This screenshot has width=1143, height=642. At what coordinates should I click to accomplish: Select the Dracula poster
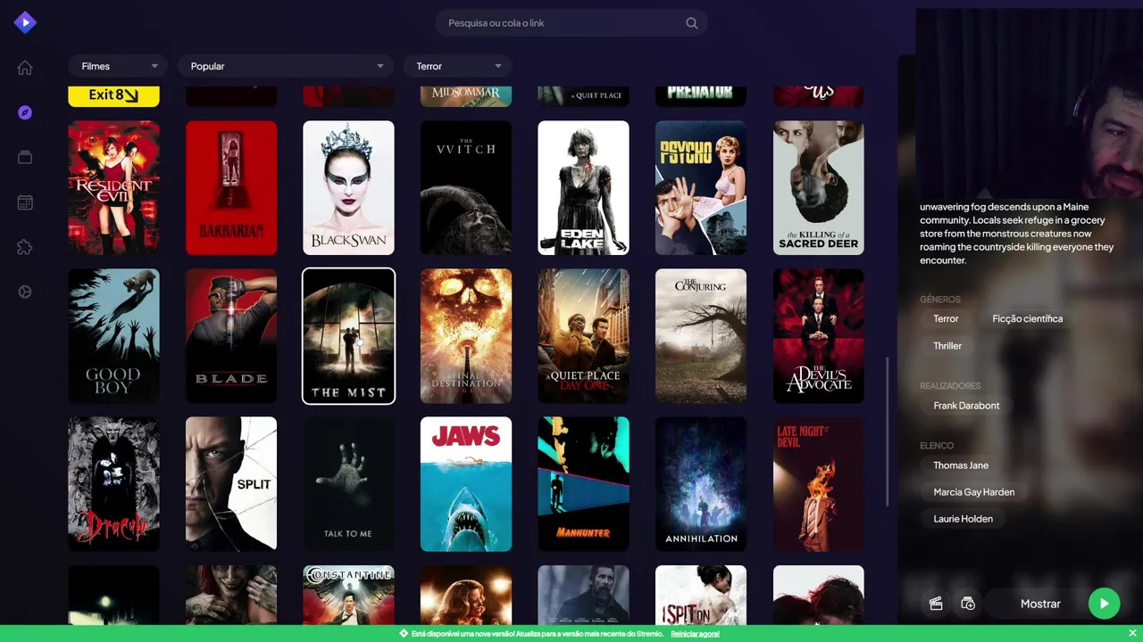pyautogui.click(x=113, y=484)
